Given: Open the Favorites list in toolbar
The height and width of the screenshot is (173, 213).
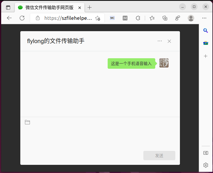Looking at the screenshot, I should [x=152, y=18].
